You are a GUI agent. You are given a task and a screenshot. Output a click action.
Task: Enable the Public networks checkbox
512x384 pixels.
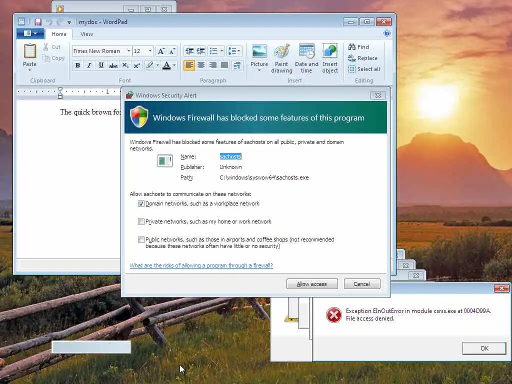[x=141, y=239]
